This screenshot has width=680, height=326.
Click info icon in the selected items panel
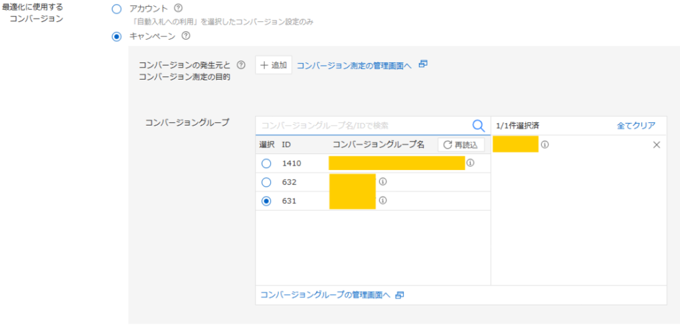coord(545,145)
